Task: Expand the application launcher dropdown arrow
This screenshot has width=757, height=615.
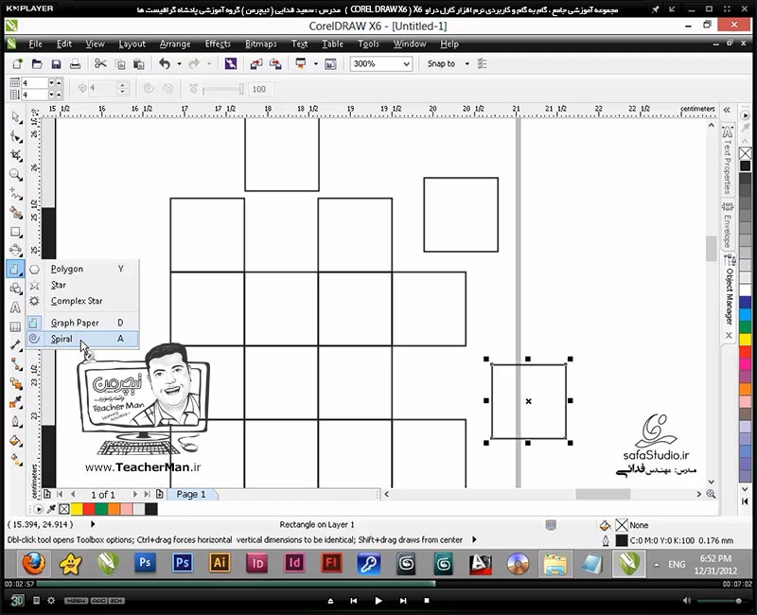Action: 316,63
